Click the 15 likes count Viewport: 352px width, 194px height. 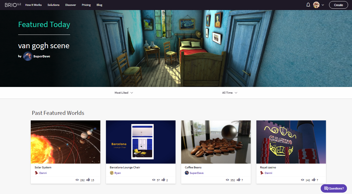pyautogui.click(x=93, y=180)
